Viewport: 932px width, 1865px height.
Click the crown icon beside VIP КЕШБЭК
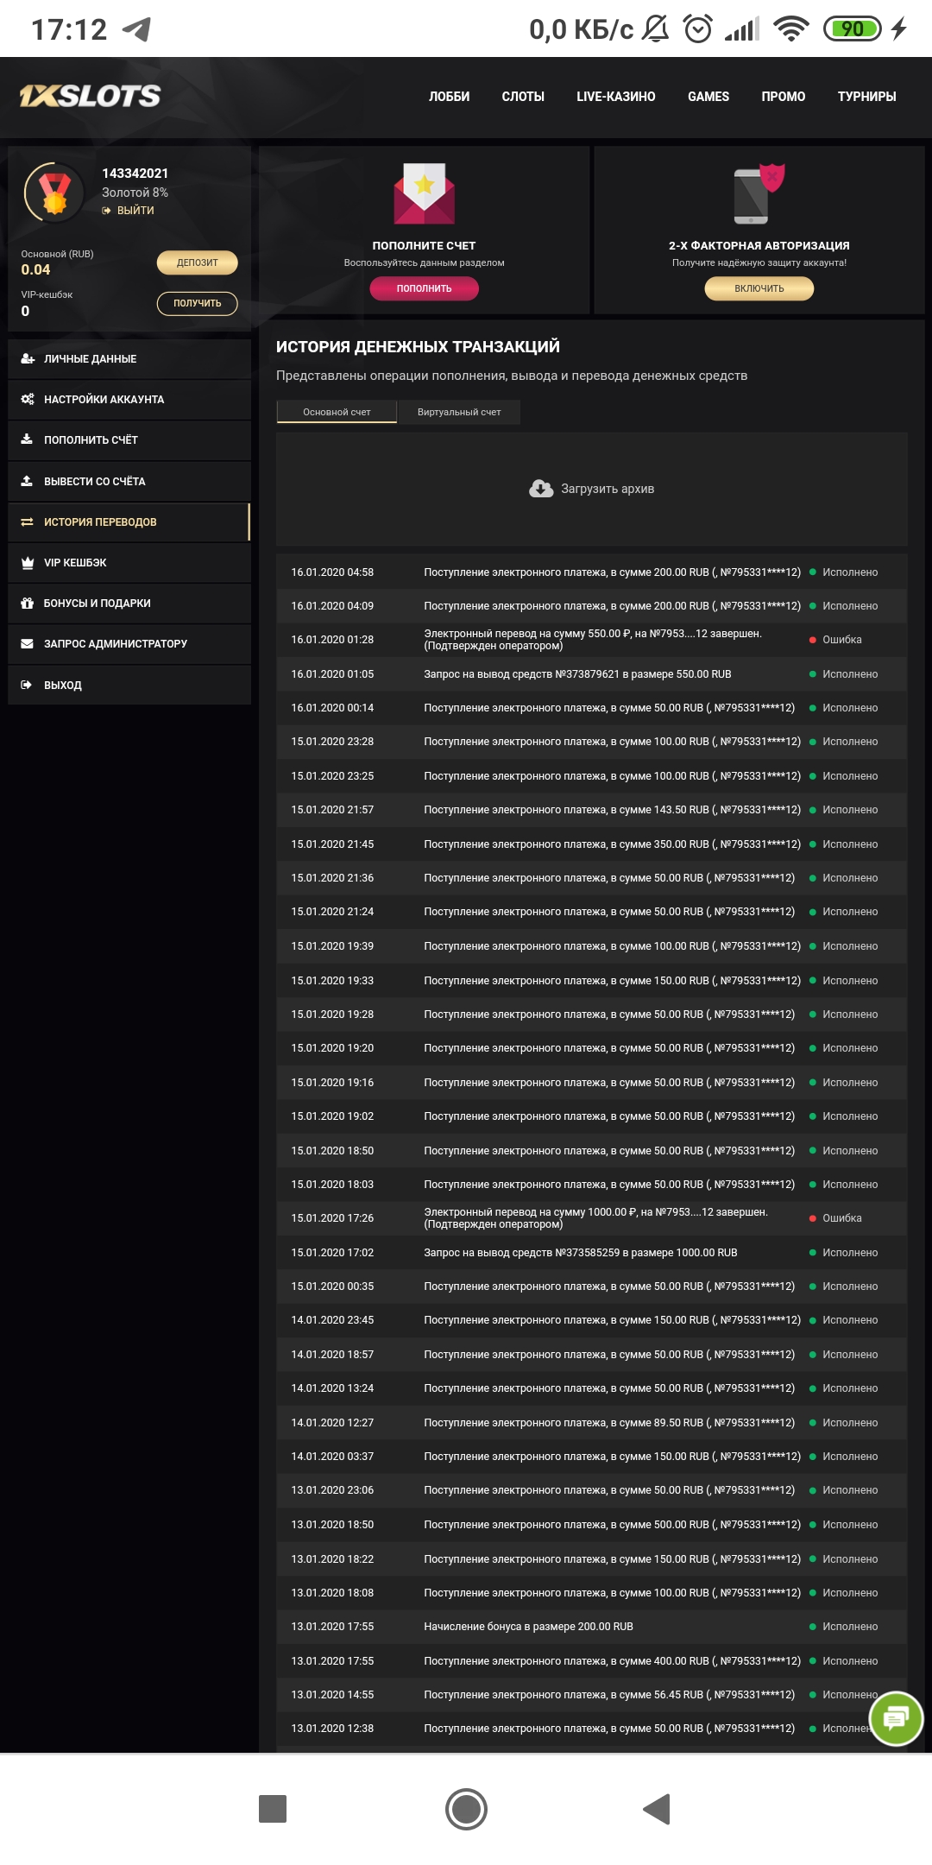click(x=27, y=563)
